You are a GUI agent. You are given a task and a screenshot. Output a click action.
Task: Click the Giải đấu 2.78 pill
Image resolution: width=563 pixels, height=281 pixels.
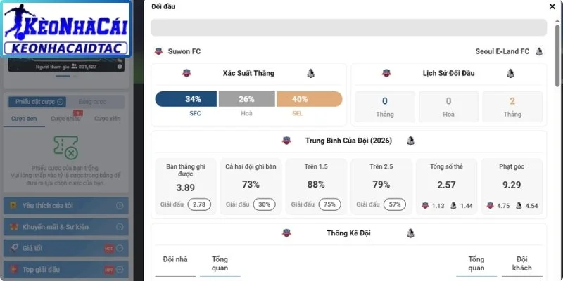coord(199,204)
